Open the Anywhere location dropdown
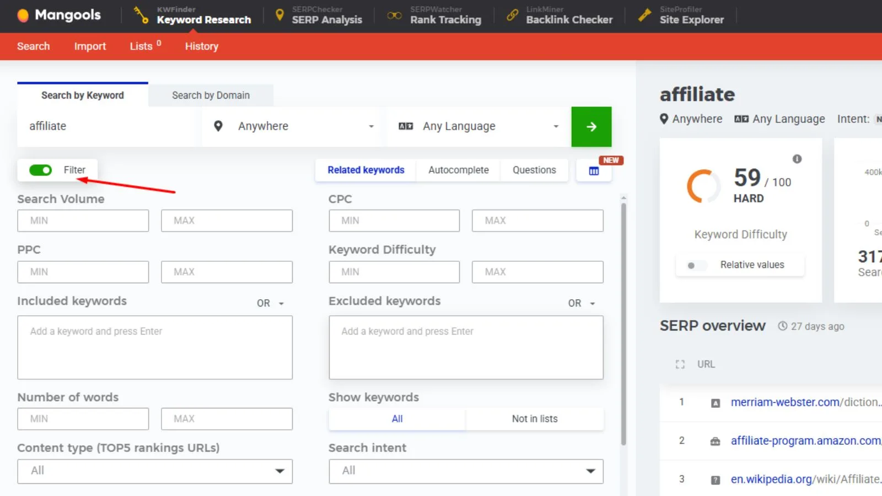The height and width of the screenshot is (496, 882). point(294,126)
